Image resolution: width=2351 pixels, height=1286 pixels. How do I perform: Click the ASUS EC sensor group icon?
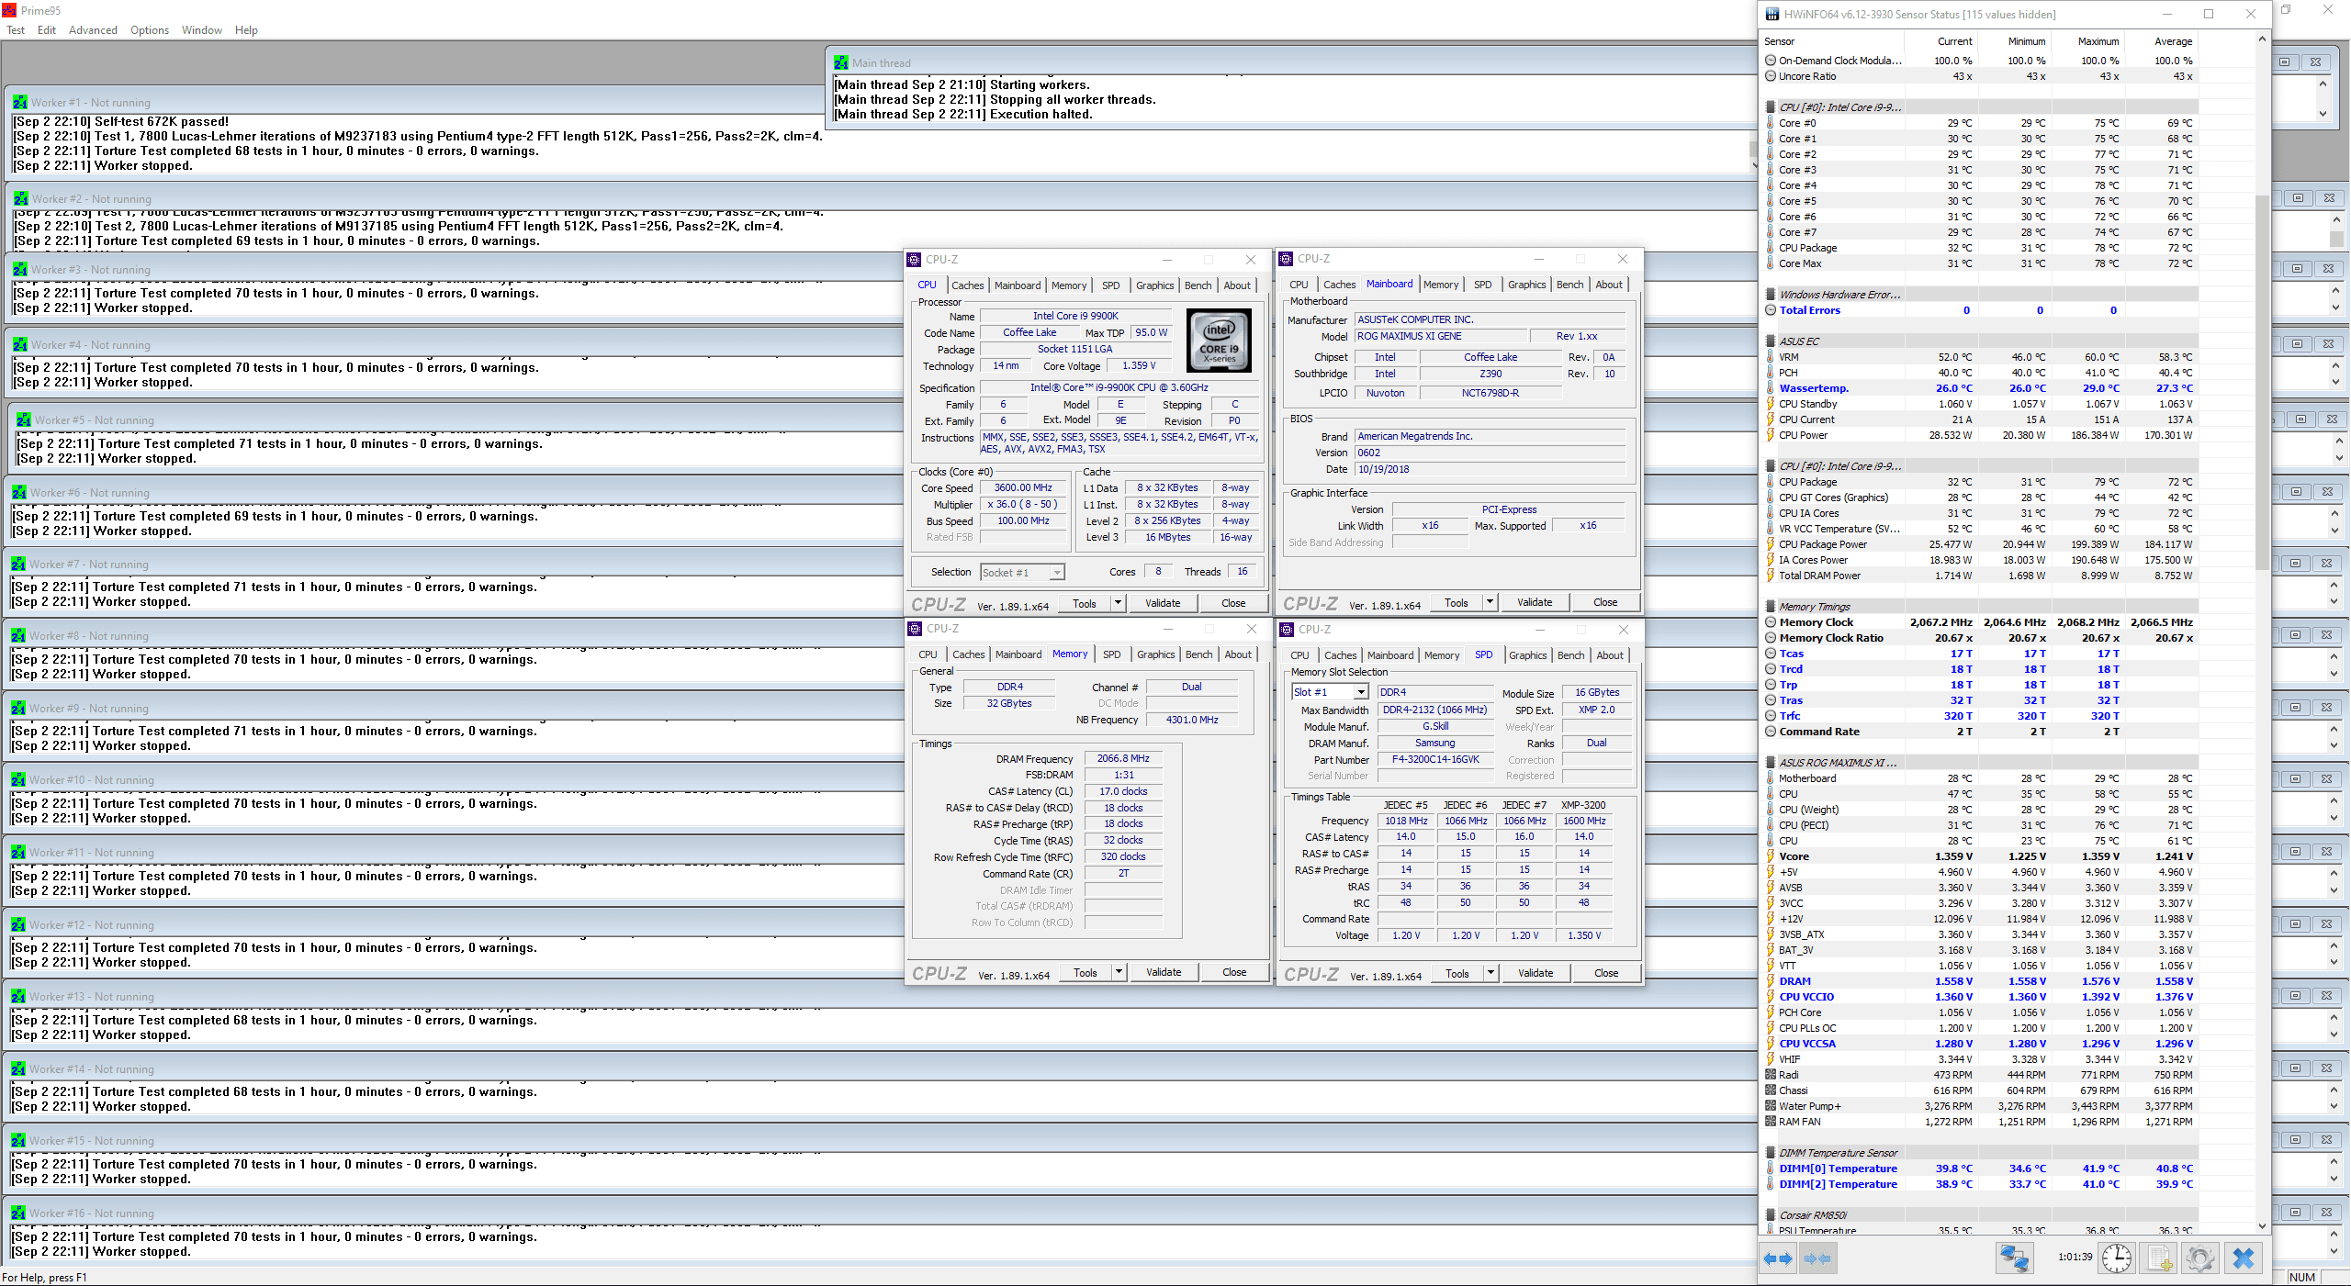(x=1771, y=341)
